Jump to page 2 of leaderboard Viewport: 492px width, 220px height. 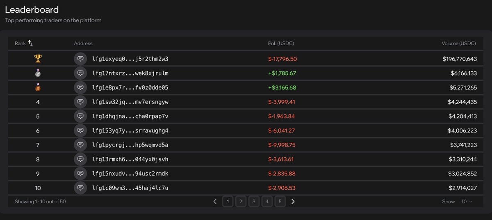[241, 202]
